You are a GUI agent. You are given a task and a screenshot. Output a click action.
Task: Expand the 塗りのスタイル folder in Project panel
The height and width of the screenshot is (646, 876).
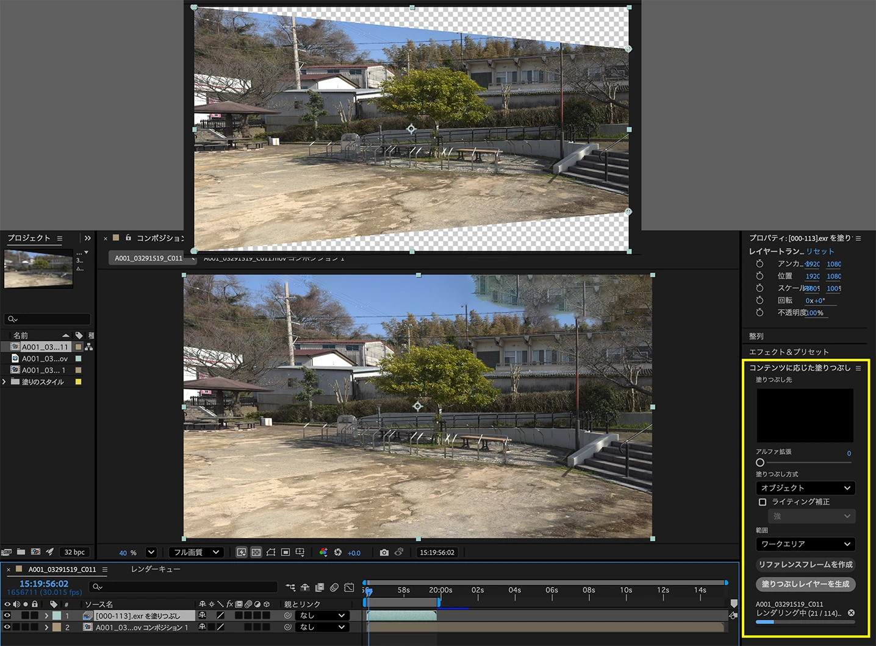[x=4, y=382]
